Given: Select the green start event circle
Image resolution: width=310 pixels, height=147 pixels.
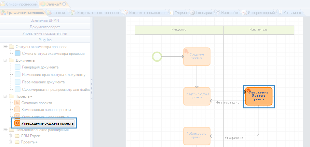Looking at the screenshot, I should [157, 57].
